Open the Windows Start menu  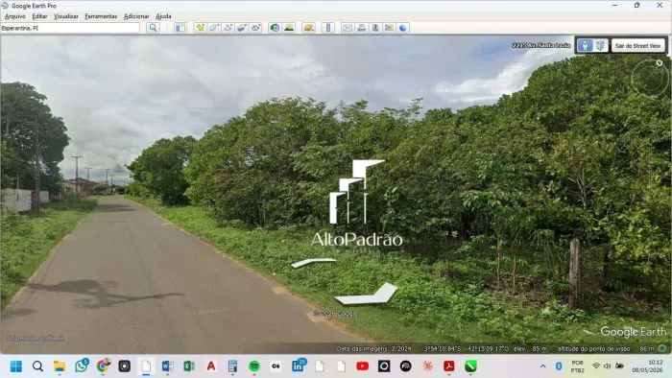tap(16, 366)
